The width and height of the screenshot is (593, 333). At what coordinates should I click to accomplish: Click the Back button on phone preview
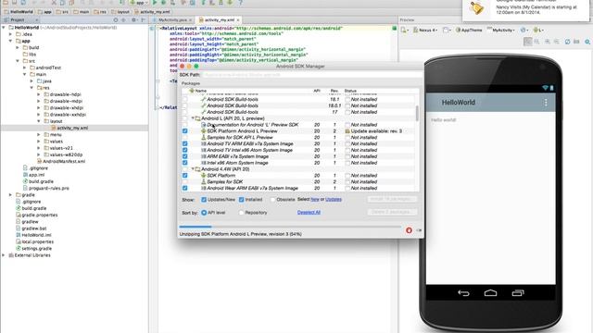click(463, 292)
